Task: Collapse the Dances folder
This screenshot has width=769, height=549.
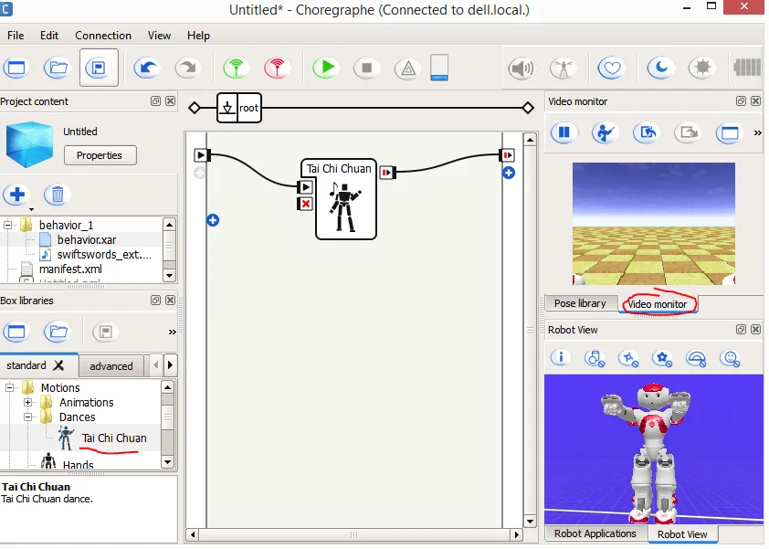Action: [28, 417]
